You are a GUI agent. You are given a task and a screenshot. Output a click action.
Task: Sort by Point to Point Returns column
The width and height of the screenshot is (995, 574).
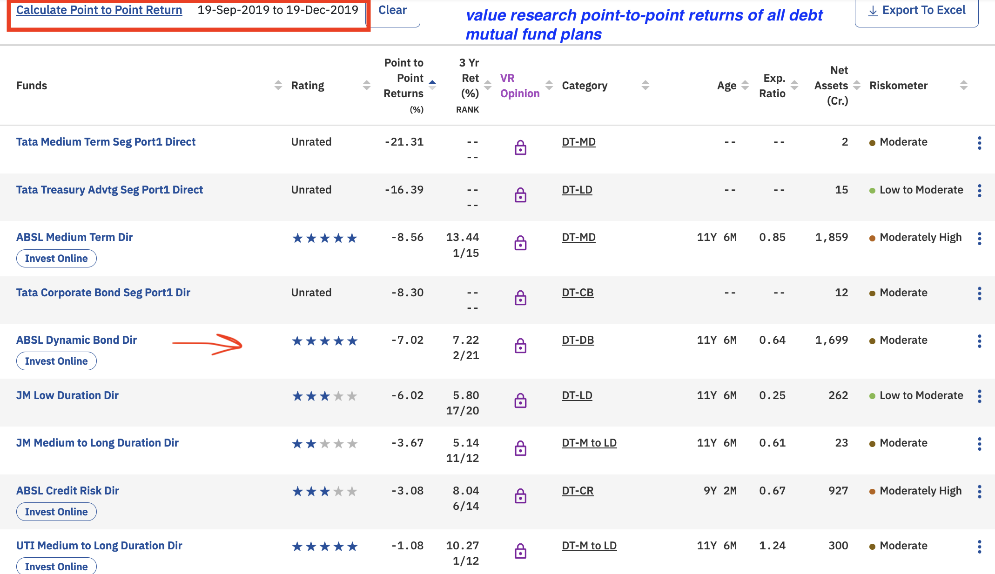(432, 85)
